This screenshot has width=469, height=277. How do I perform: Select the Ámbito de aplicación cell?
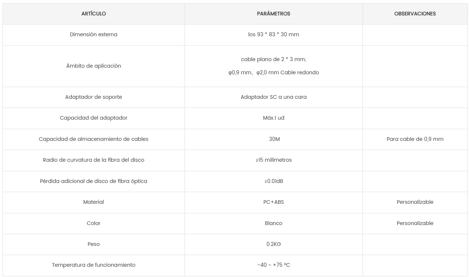[94, 66]
